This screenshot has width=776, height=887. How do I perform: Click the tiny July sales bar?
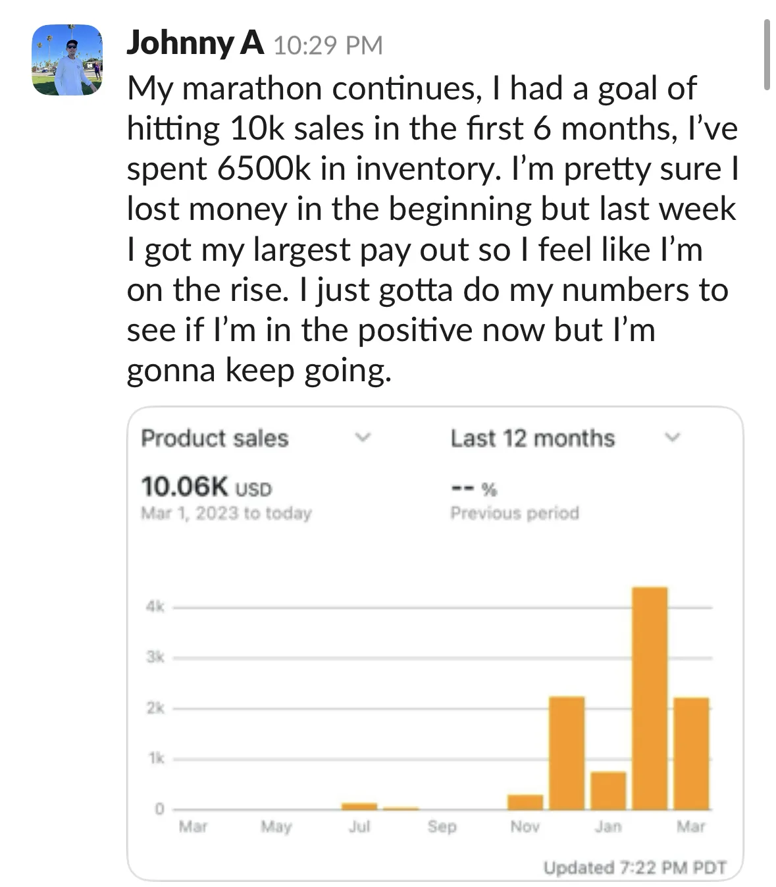click(359, 806)
